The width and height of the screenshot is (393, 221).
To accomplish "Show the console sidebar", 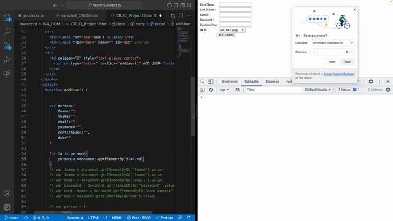I will pyautogui.click(x=202, y=90).
